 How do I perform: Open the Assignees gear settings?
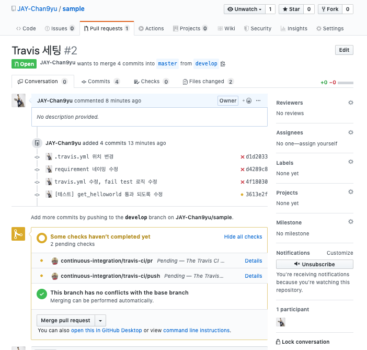350,132
